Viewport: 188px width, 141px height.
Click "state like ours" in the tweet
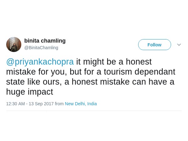coord(33,82)
